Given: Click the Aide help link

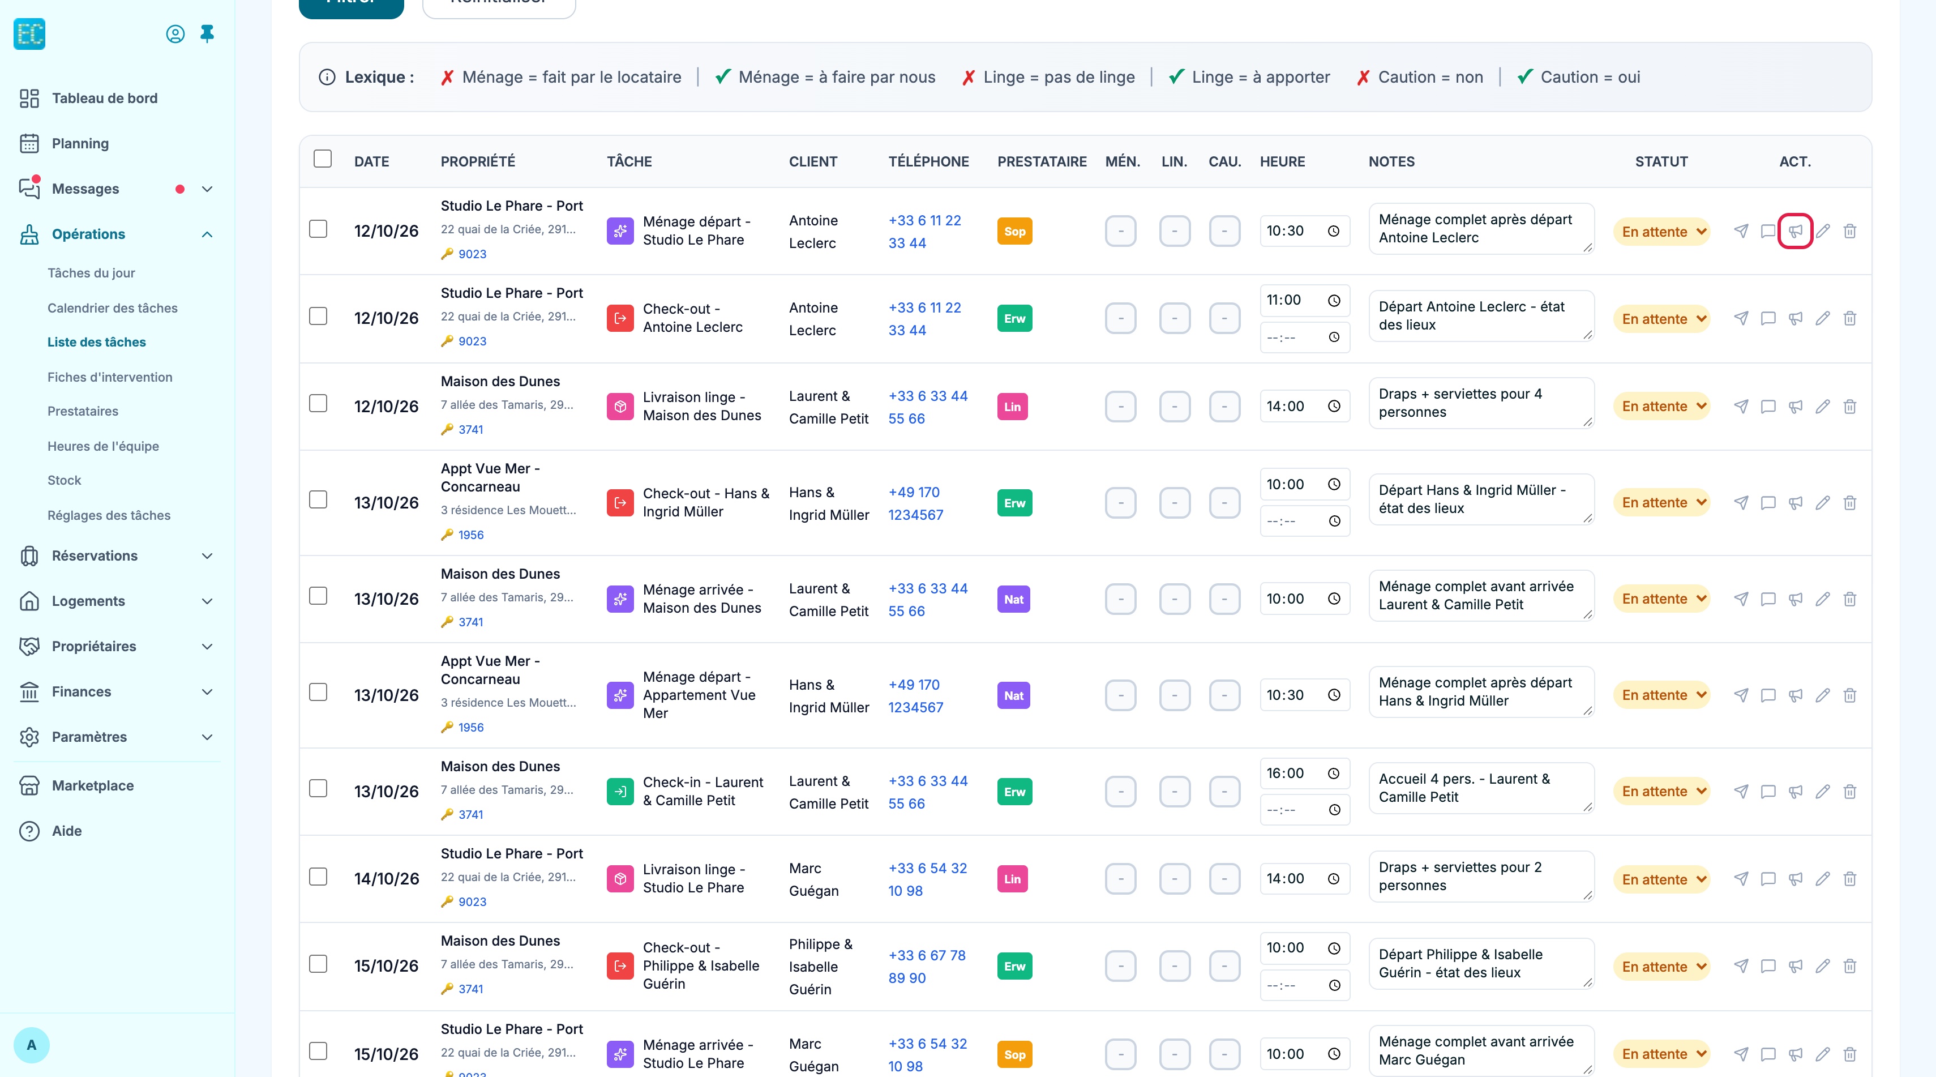Looking at the screenshot, I should 66,831.
